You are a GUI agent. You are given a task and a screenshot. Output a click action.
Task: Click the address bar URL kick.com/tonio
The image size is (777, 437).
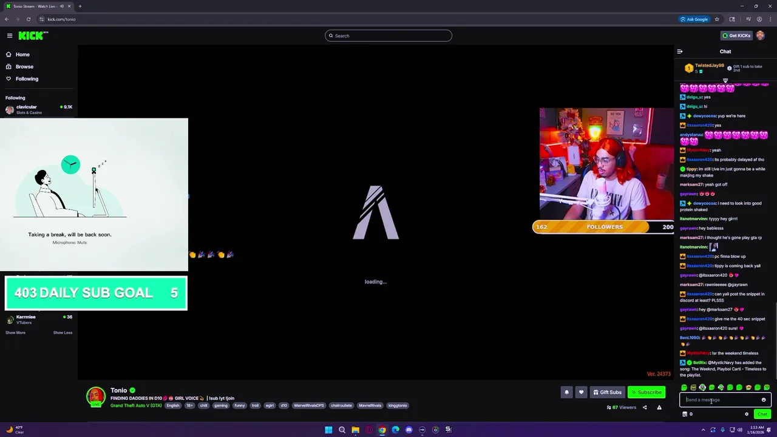(61, 19)
